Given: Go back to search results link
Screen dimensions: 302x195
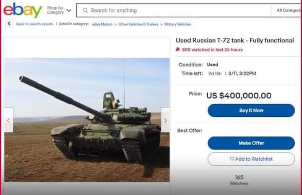Looking at the screenshot, I should (34, 24).
